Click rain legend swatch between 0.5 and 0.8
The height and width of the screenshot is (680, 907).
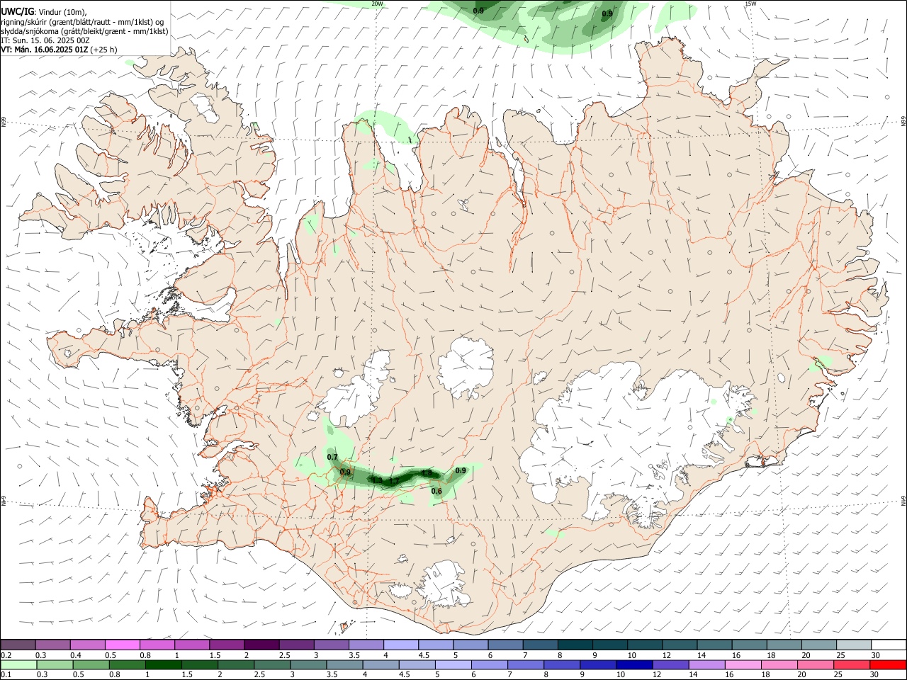[91, 665]
